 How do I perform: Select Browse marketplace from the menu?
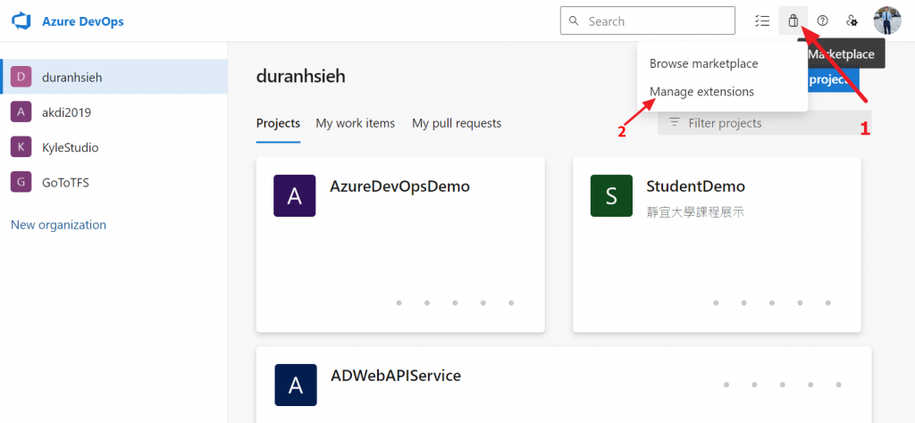pyautogui.click(x=704, y=63)
